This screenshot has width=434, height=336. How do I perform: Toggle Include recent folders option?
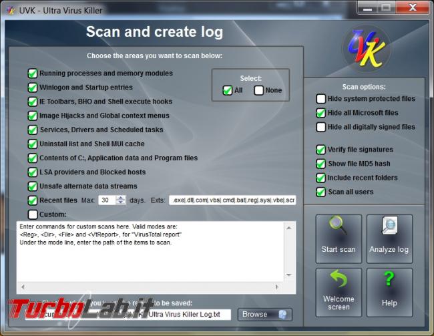point(320,178)
